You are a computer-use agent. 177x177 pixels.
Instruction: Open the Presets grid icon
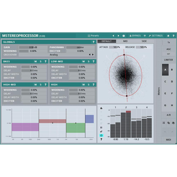click(89, 36)
